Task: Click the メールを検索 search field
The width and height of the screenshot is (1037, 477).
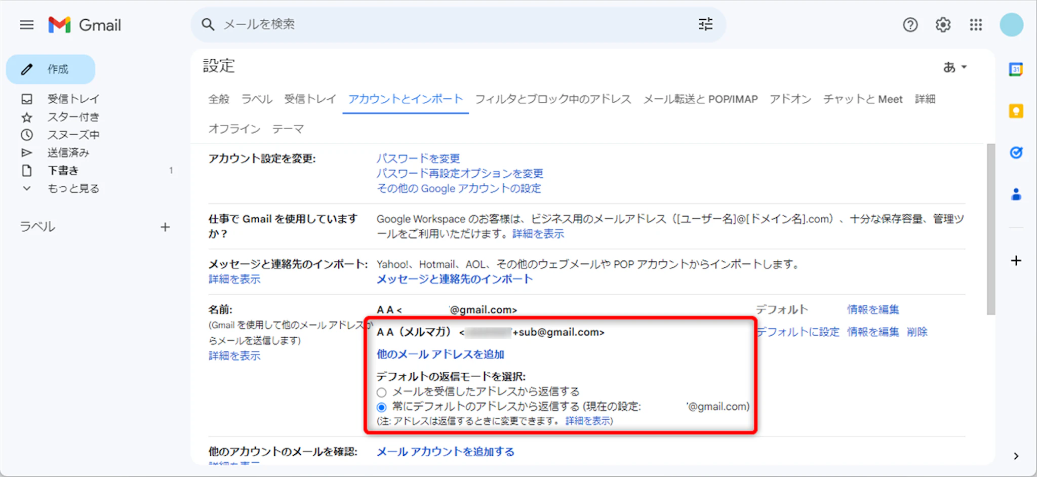Action: (446, 24)
